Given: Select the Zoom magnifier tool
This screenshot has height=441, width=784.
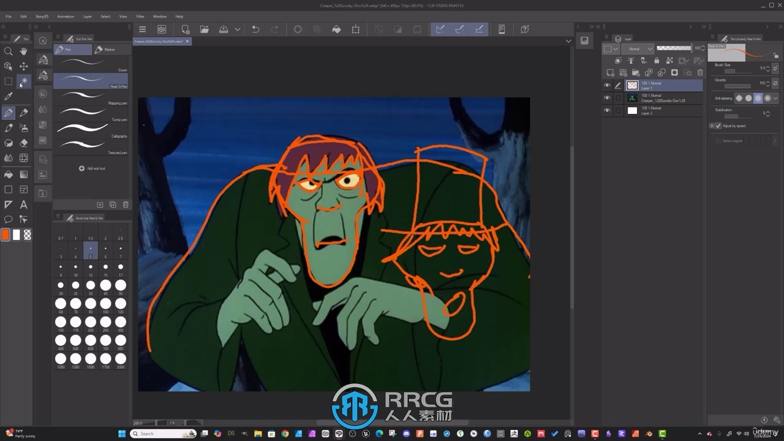Looking at the screenshot, I should tap(9, 51).
